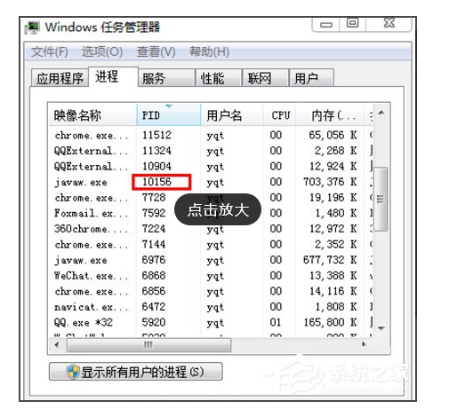Select chrome.exe row with PID 7728
Screen dimensions: 449x409
[210, 198]
